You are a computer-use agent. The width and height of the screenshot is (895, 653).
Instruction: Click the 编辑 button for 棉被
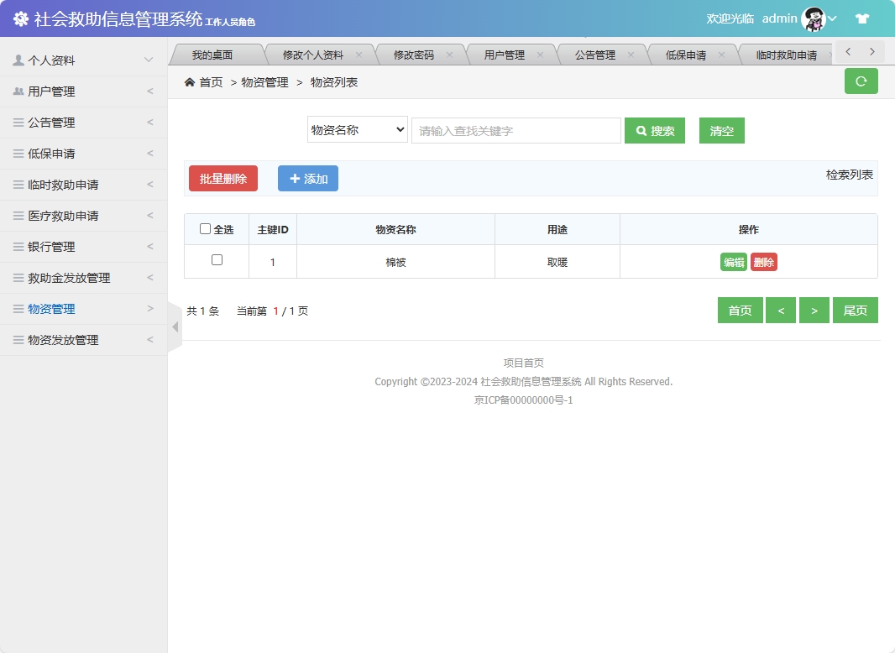coord(732,261)
